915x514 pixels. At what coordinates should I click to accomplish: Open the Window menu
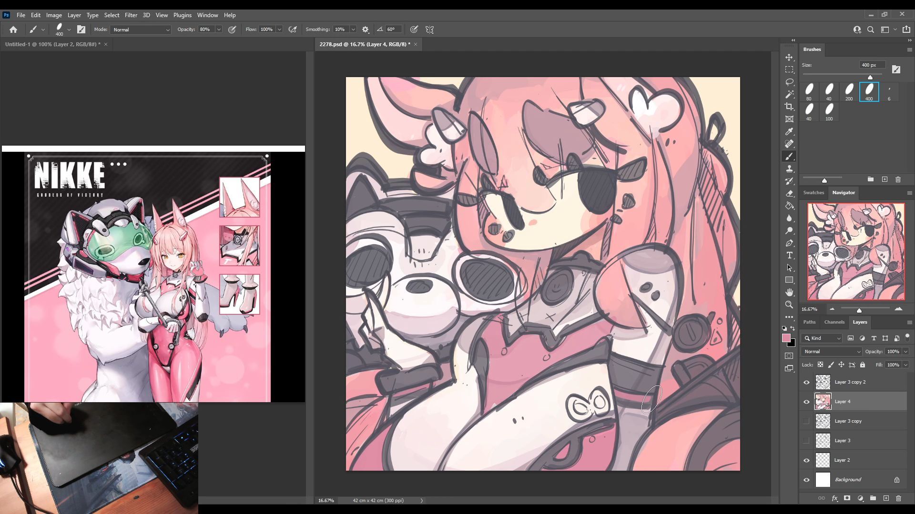pos(207,15)
